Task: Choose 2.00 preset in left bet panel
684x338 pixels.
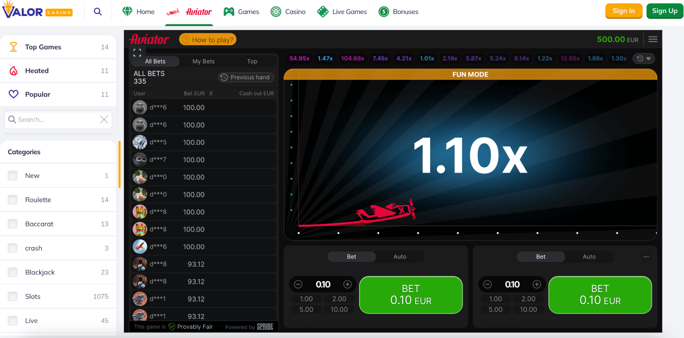Action: pyautogui.click(x=339, y=299)
